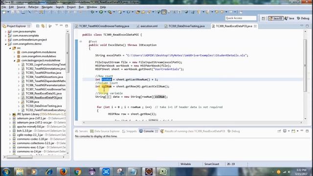
Task: Open Data Source Explorer tab
Action: 105,131
